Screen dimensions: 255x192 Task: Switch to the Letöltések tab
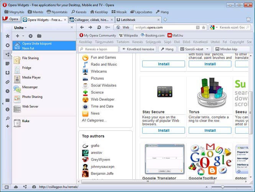click(x=138, y=20)
